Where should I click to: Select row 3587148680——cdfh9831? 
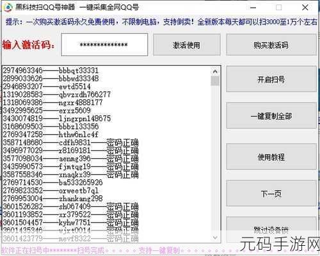70,143
